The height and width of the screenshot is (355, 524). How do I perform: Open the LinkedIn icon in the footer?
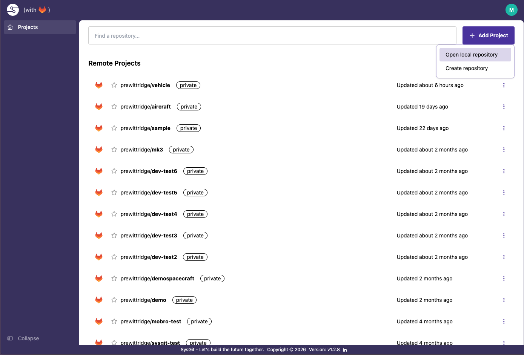click(345, 350)
